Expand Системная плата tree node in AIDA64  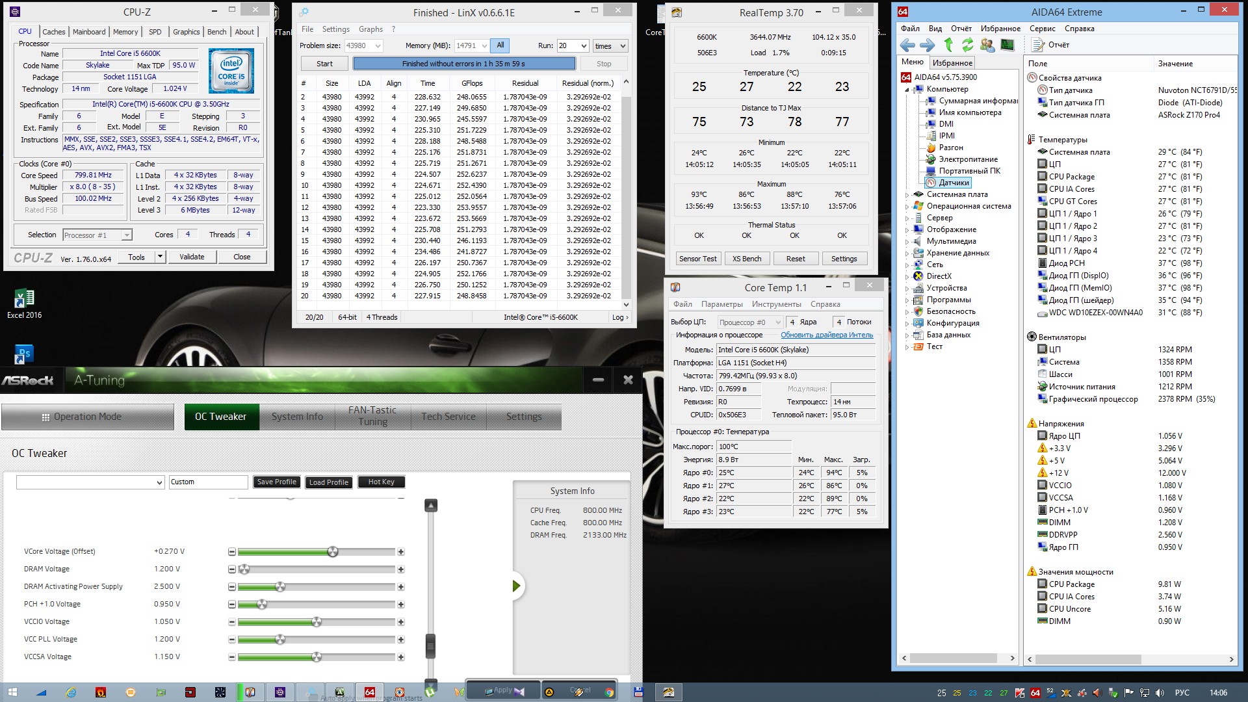point(907,194)
